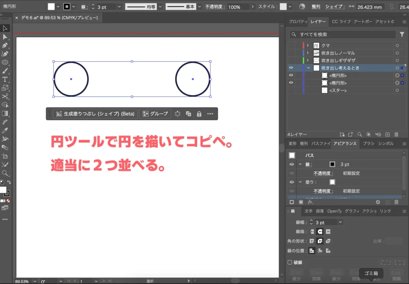
Task: Select the Selection tool arrow in the toolbar
Action: pos(5,28)
